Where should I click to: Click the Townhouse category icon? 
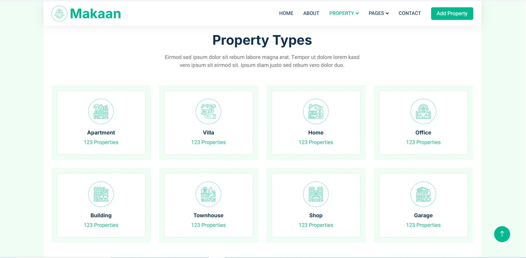point(208,194)
